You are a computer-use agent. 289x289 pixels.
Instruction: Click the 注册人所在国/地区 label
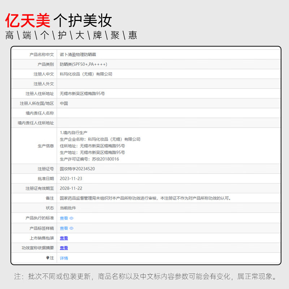click(37, 103)
